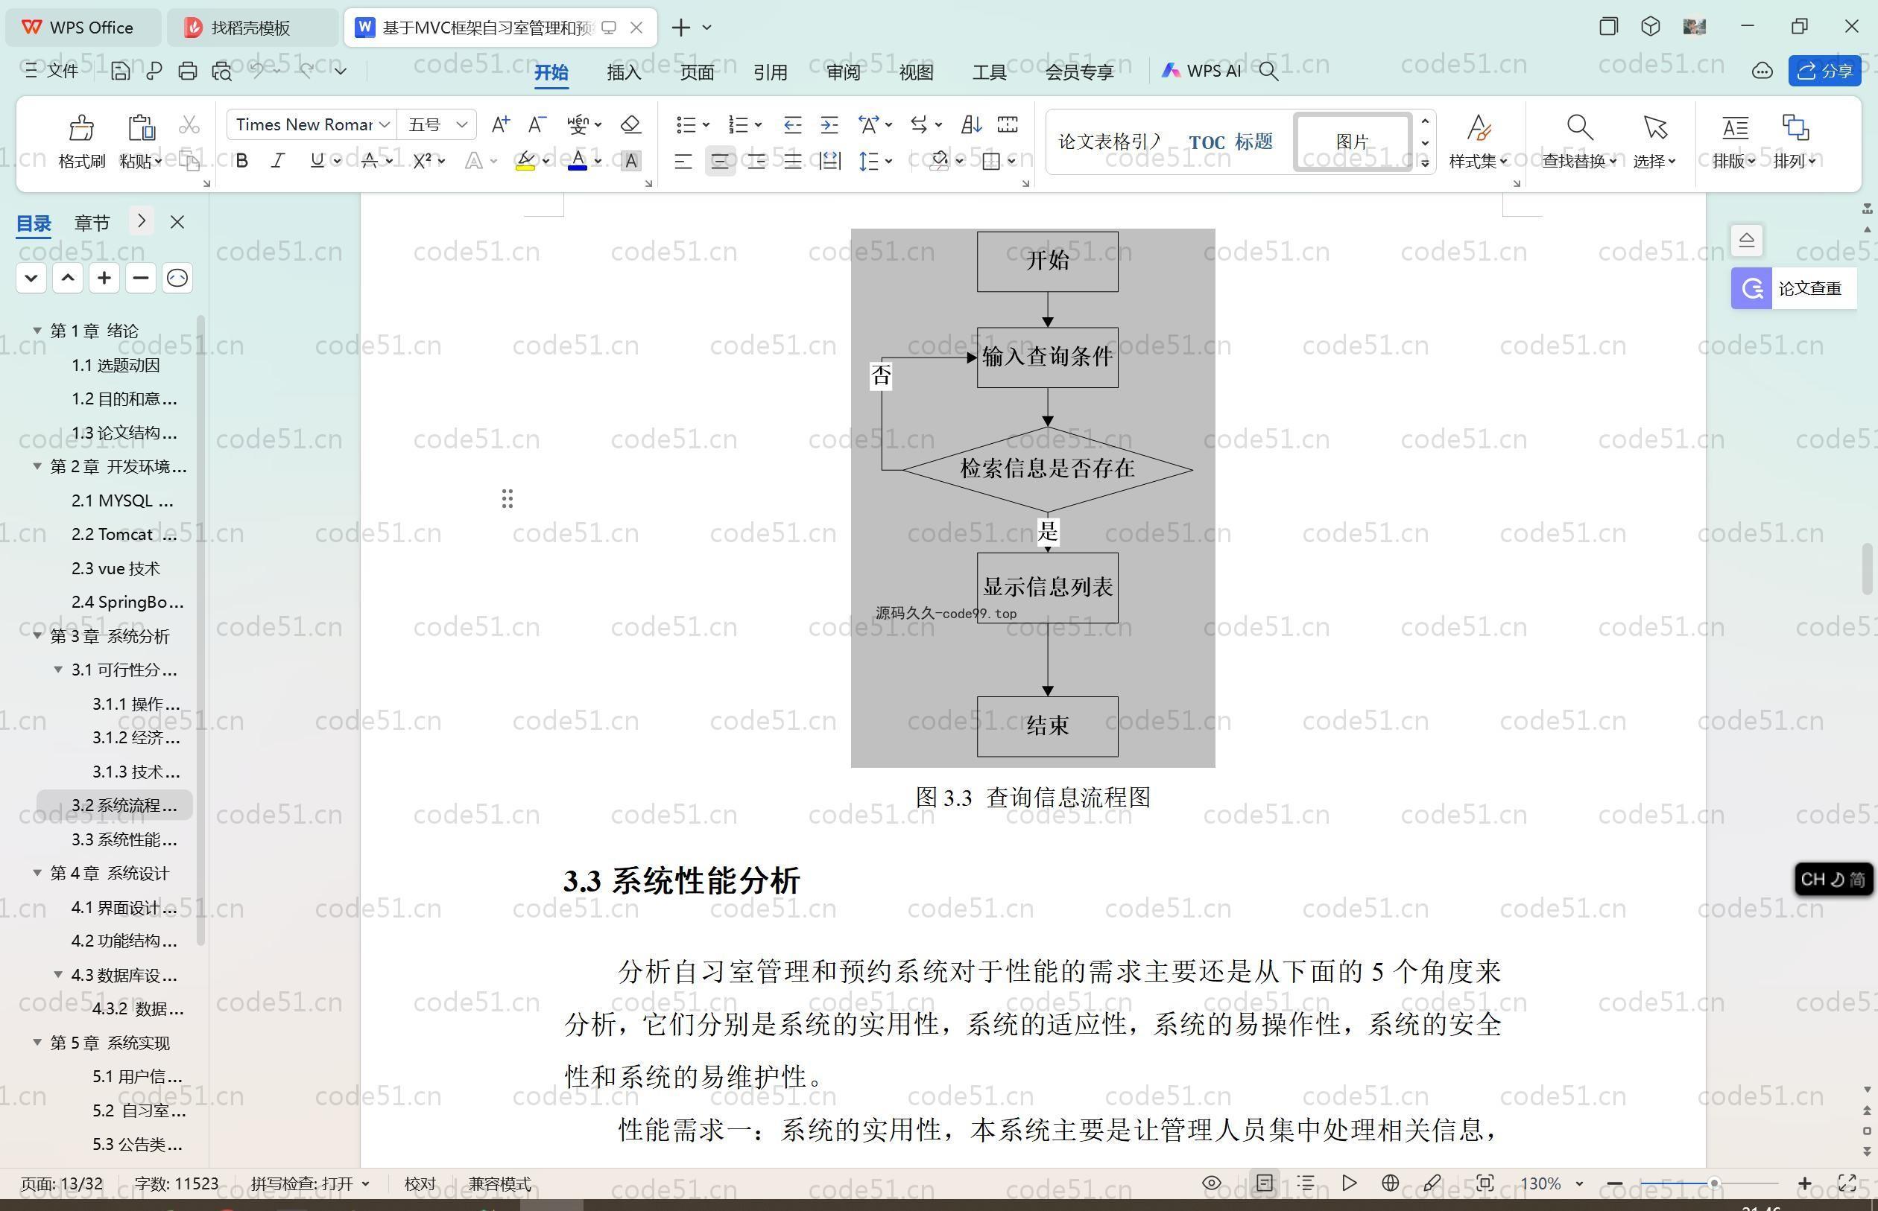Open the line spacing dropdown

tap(888, 161)
